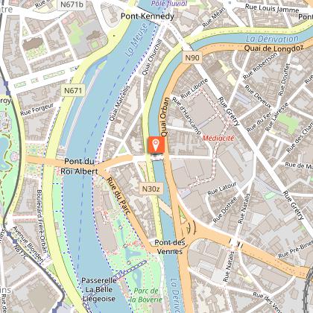Click the N671 road shield
Viewport: 313px width, 313px height.
tap(73, 90)
